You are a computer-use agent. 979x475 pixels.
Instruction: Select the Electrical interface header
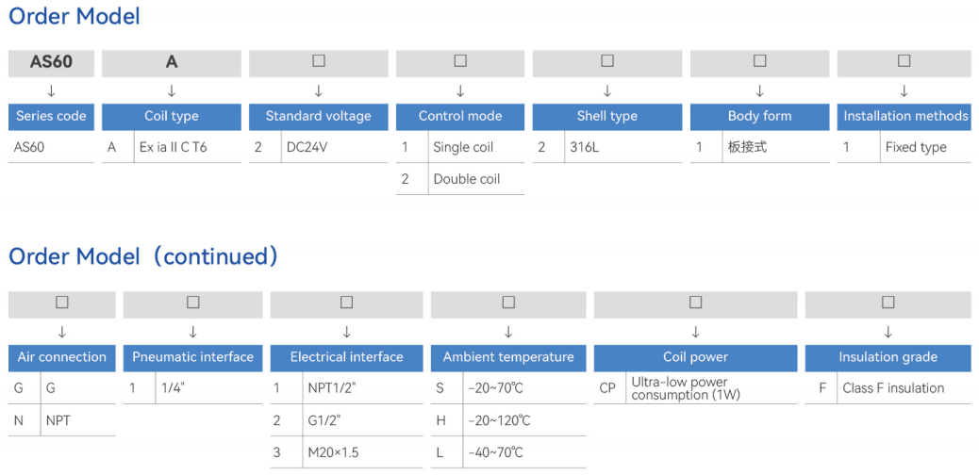346,357
